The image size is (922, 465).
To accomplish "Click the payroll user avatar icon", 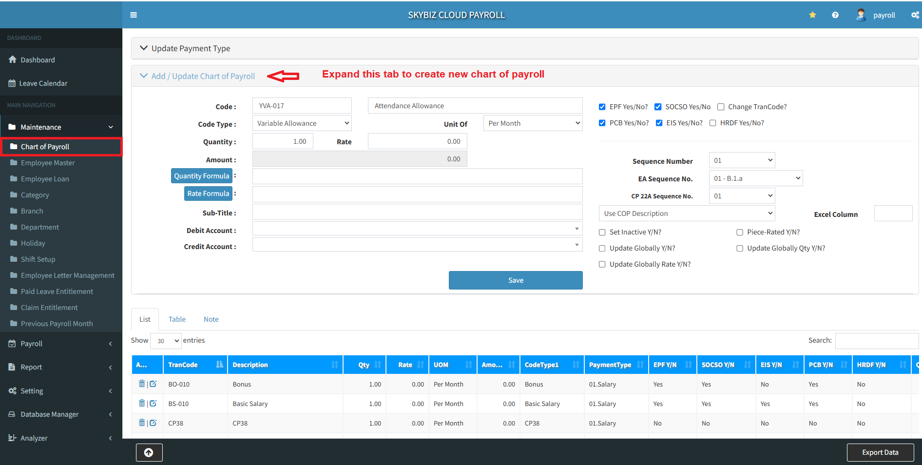I will tap(861, 15).
